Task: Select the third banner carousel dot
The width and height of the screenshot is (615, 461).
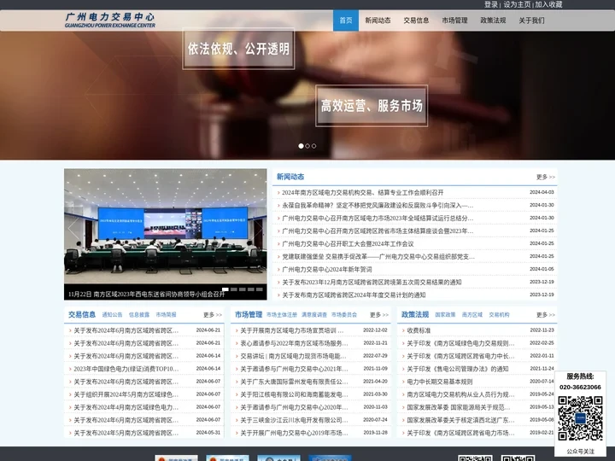Action: 313,146
